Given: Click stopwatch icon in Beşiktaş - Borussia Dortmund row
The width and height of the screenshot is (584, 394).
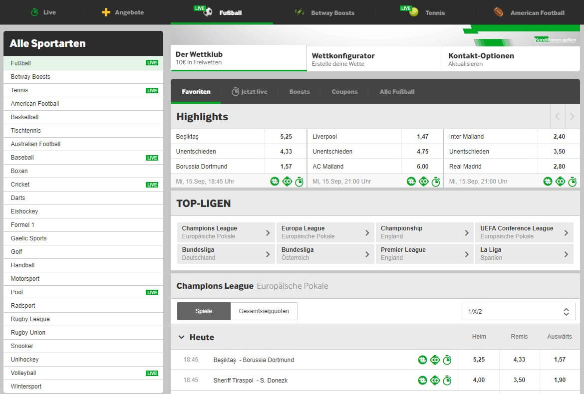Looking at the screenshot, I should point(447,360).
